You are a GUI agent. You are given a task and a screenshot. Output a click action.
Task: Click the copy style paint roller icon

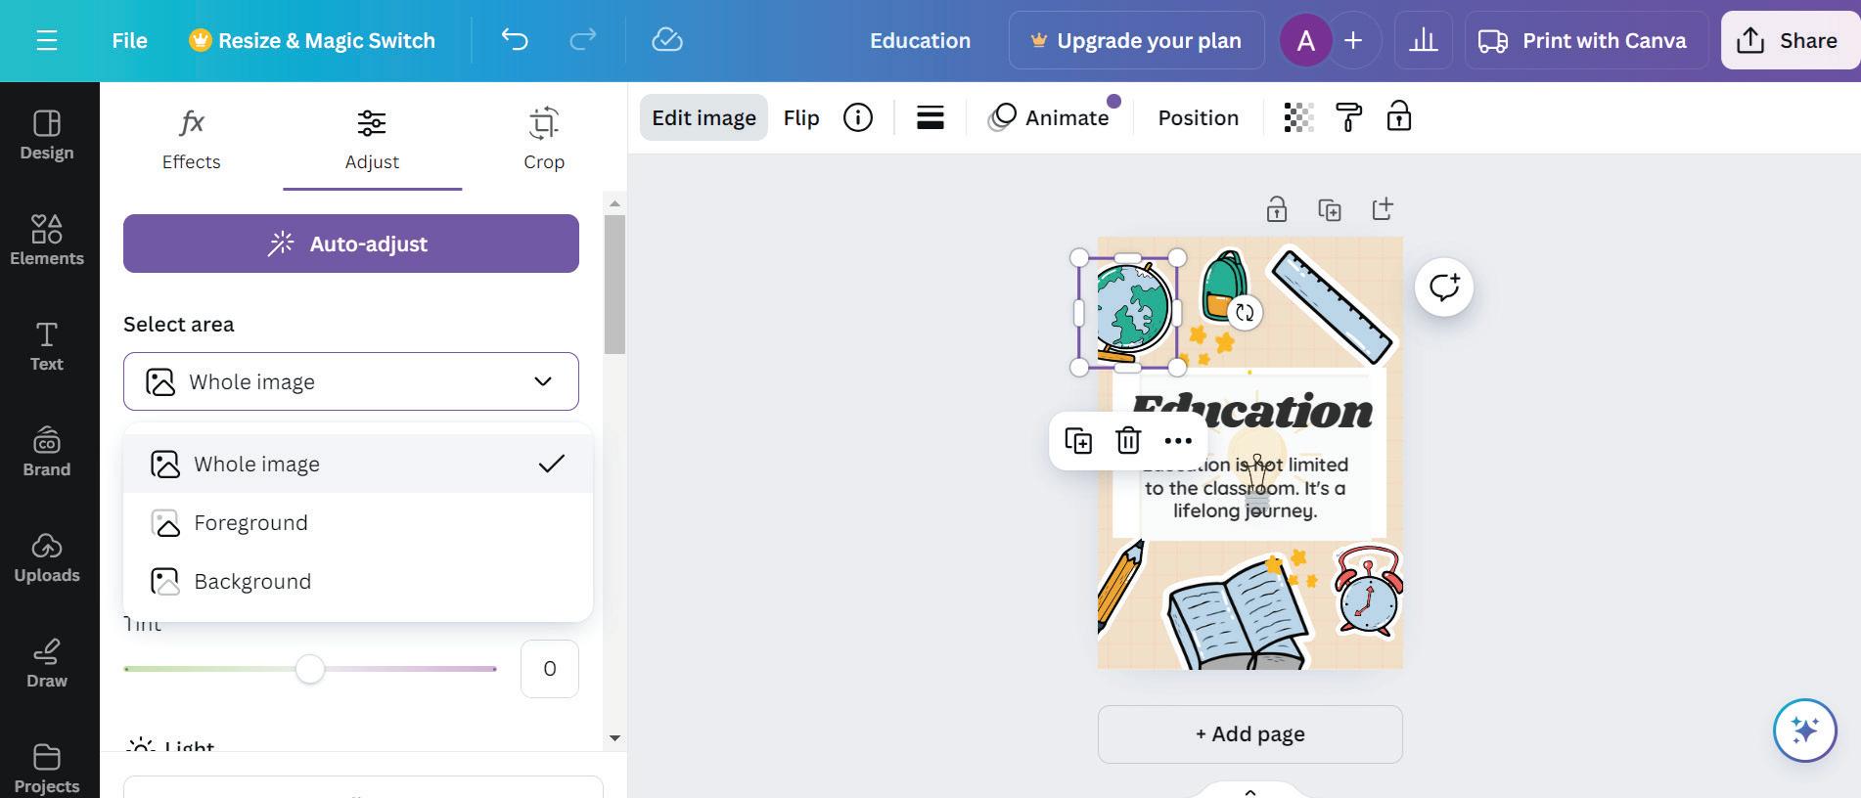click(1349, 117)
